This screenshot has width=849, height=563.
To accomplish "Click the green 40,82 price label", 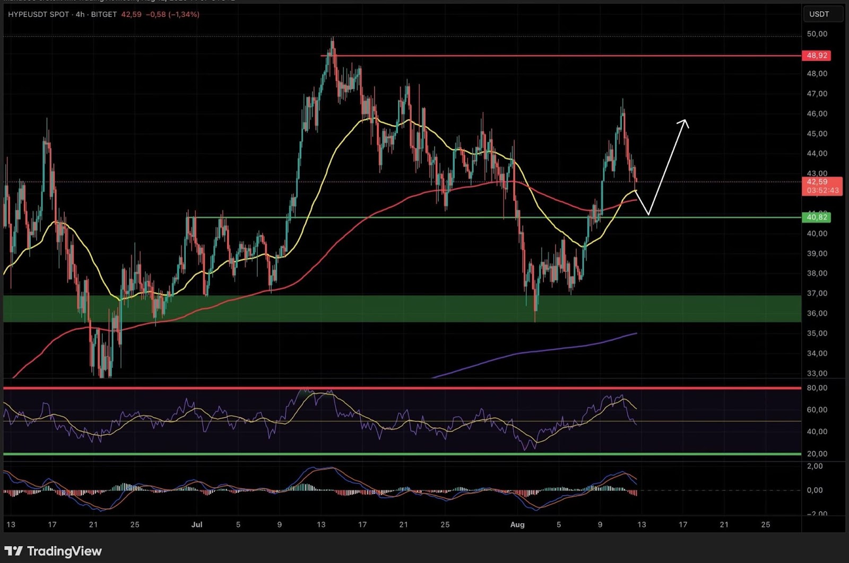I will pos(817,217).
